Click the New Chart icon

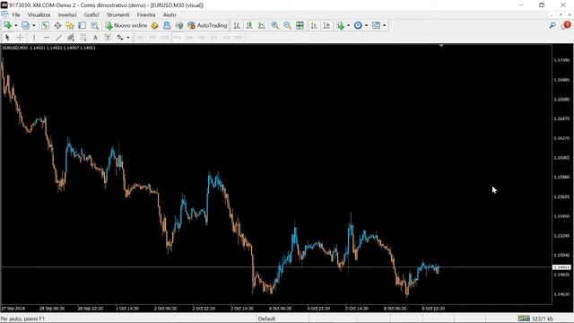[7, 25]
